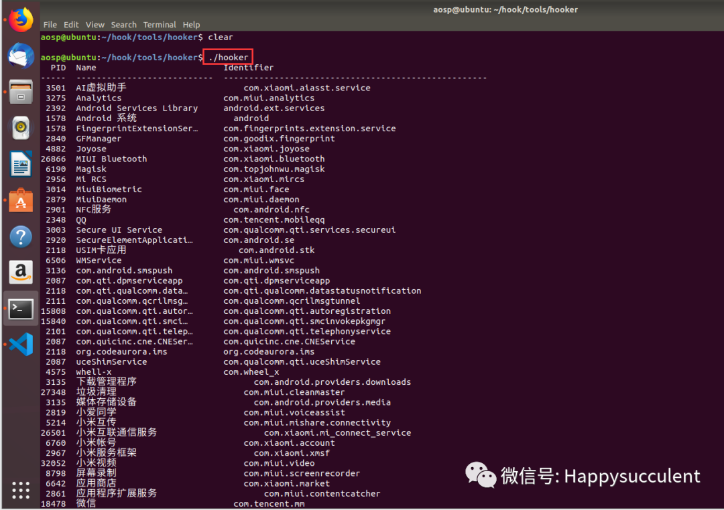Show Applications grid at dock bottom

click(21, 490)
